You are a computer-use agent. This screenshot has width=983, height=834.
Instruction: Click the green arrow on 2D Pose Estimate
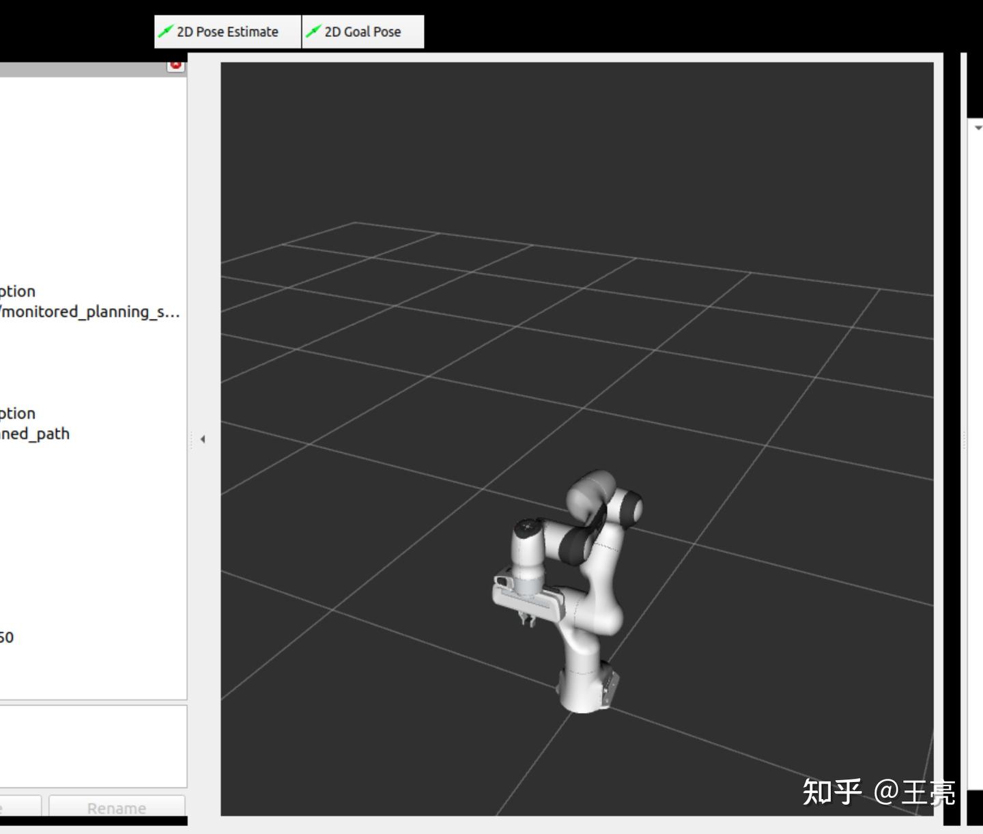[x=166, y=31]
